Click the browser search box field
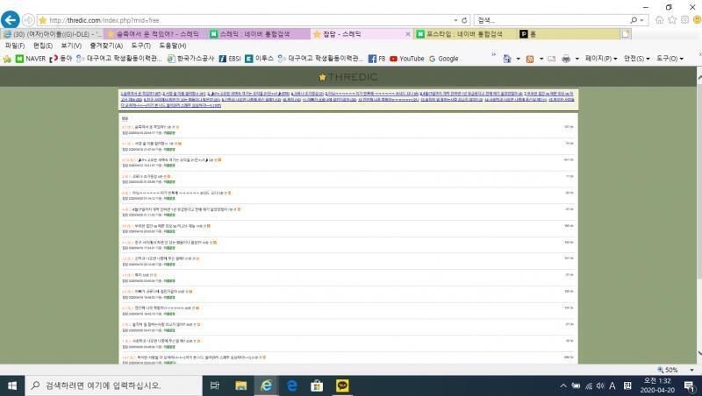The width and height of the screenshot is (702, 396). [x=552, y=20]
